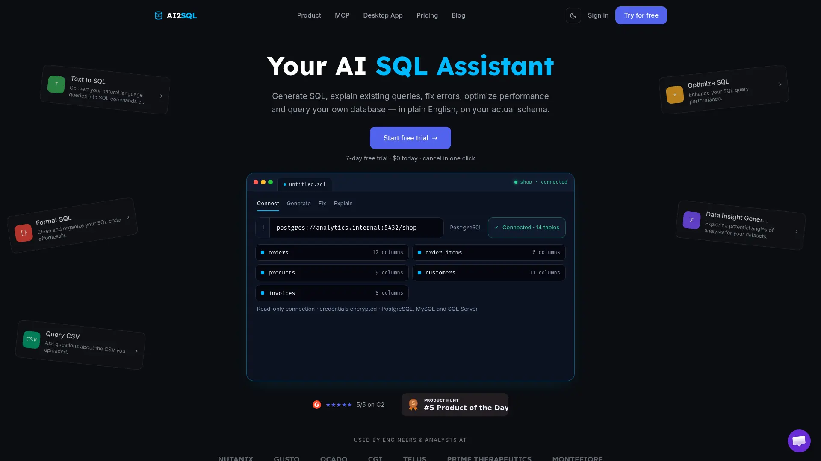Click 'Your AI SQL Assistant' heading
This screenshot has height=461, width=821.
tap(410, 66)
